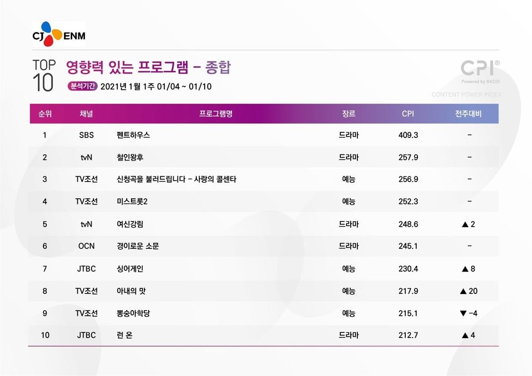
Task: Click CPI value 252.3
Action: click(408, 202)
